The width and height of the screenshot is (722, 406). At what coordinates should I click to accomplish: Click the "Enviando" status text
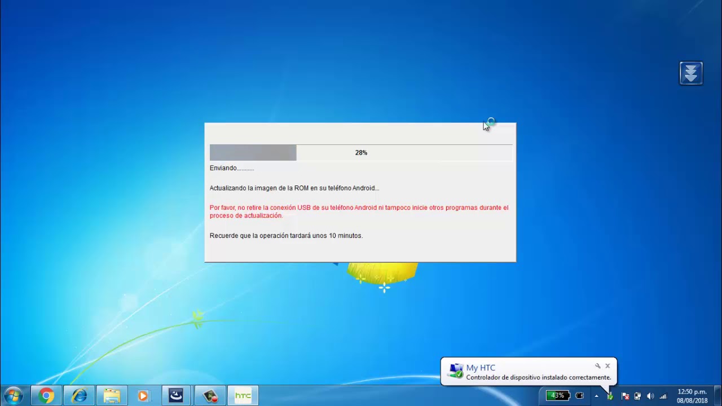tap(232, 168)
